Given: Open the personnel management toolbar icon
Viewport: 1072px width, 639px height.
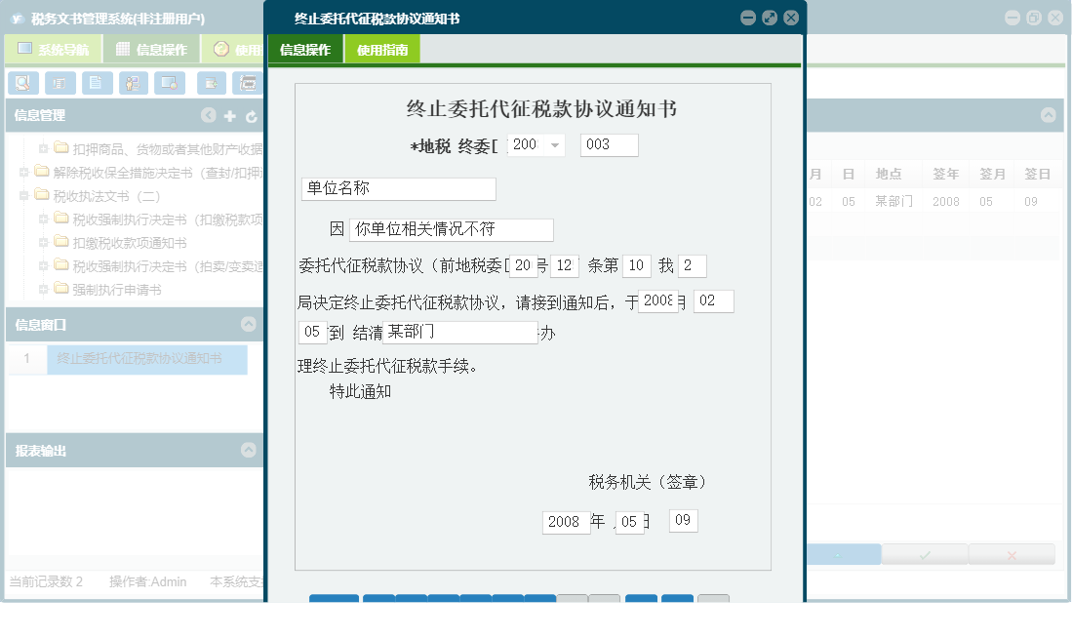Looking at the screenshot, I should 134,83.
